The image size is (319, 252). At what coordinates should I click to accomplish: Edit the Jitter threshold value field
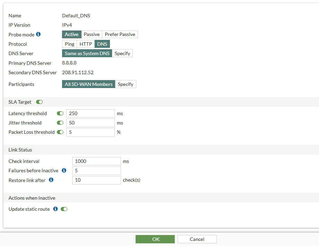(90, 123)
